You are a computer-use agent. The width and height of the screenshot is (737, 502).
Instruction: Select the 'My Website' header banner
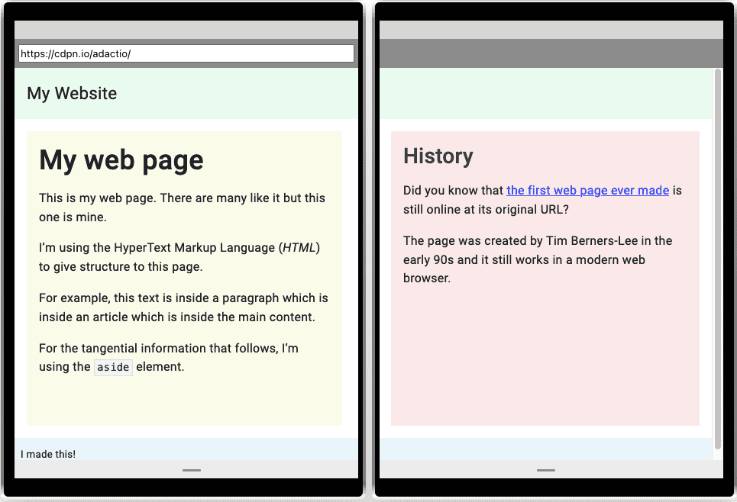coord(71,92)
